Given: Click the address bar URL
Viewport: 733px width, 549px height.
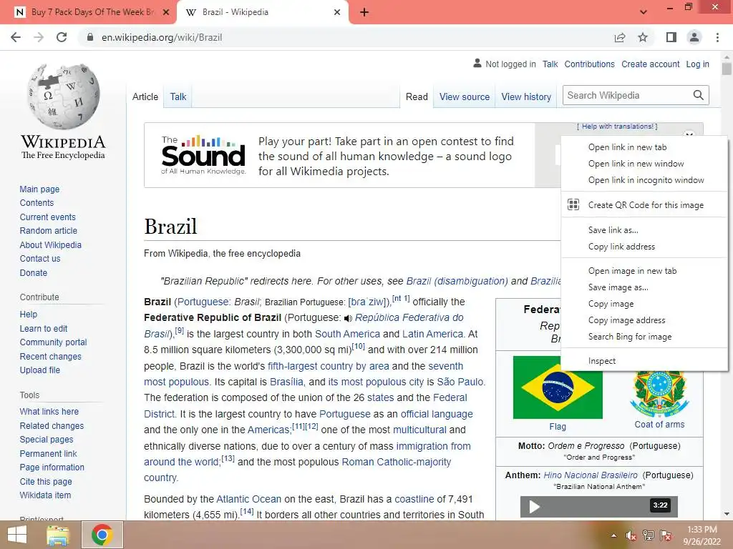Looking at the screenshot, I should pos(162,37).
